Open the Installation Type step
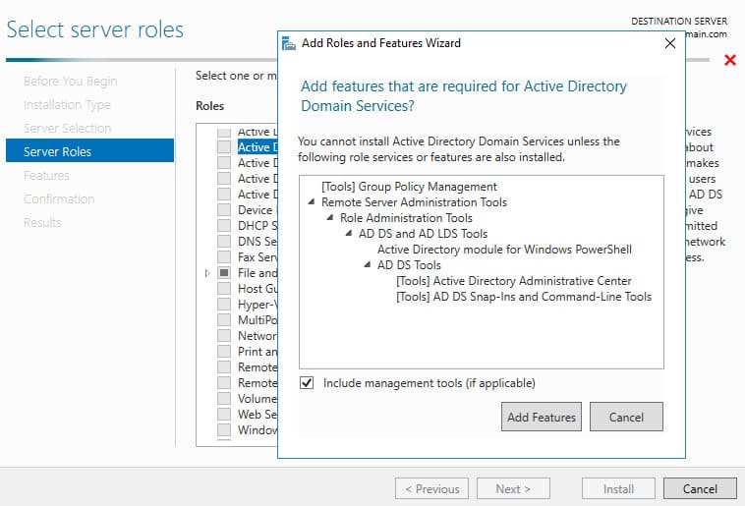This screenshot has height=506, width=745. [x=67, y=104]
